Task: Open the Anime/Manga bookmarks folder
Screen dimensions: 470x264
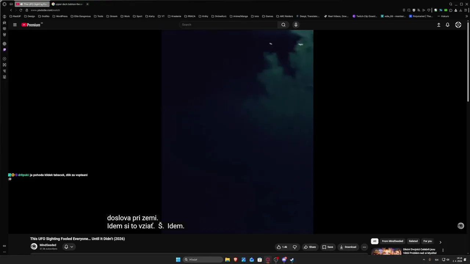Action: (x=239, y=16)
